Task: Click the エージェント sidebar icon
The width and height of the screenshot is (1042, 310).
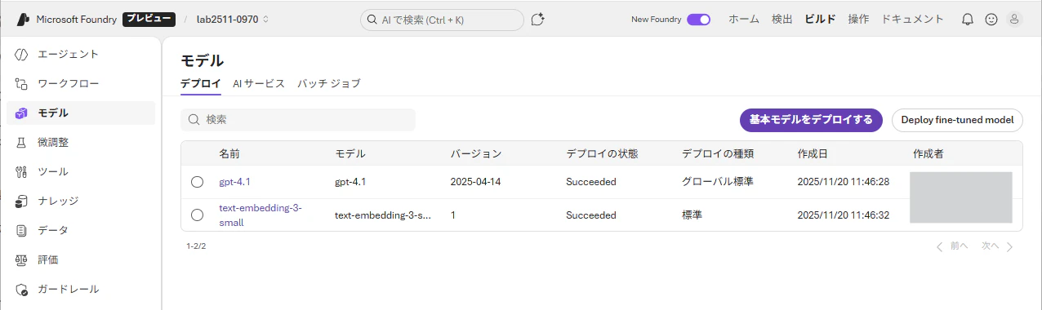Action: 22,55
